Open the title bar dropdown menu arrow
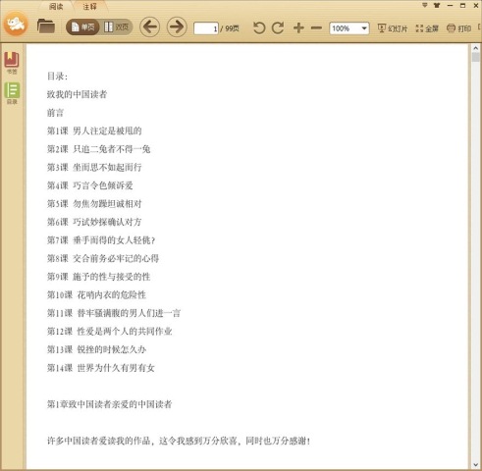The image size is (482, 471). (425, 5)
